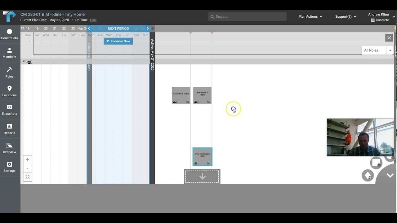397x223 pixels.
Task: Click the search magnifier icon
Action: coord(212,17)
